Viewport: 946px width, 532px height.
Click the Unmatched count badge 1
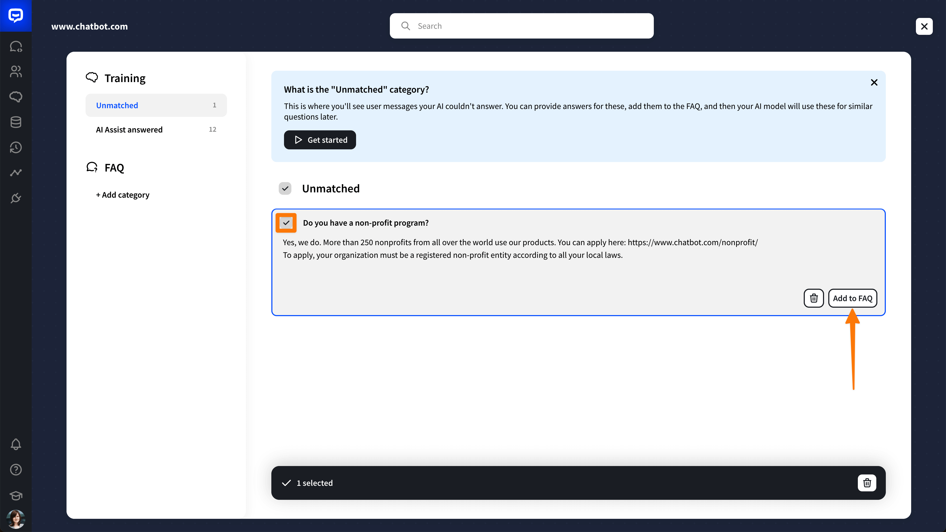(x=215, y=105)
